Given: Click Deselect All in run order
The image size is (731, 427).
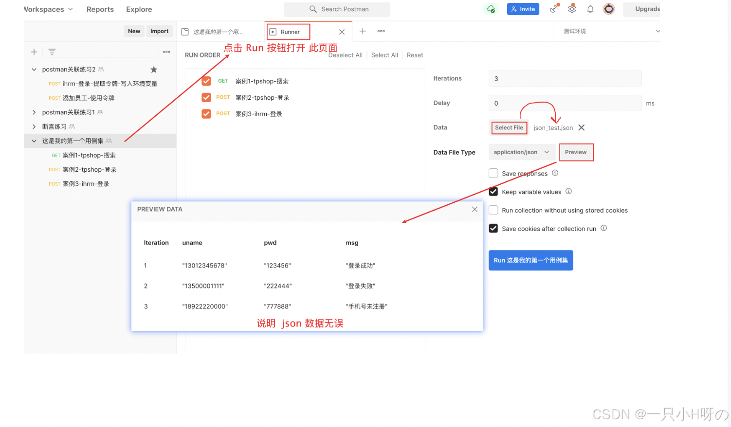Looking at the screenshot, I should [346, 55].
